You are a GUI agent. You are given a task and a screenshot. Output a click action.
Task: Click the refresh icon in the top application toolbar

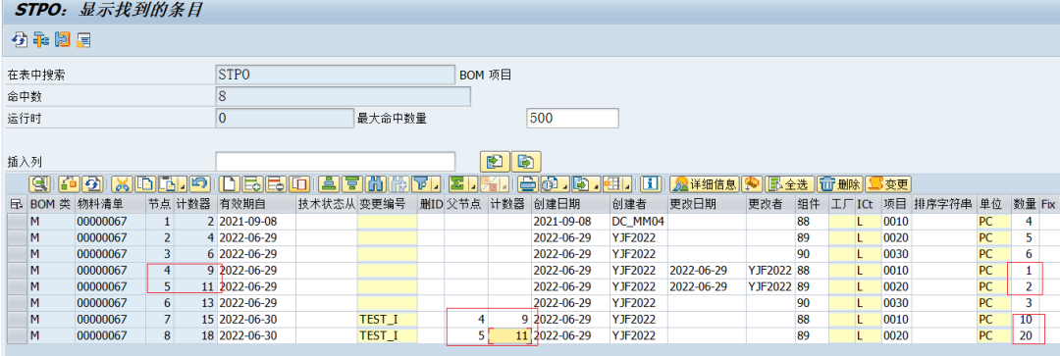click(20, 39)
